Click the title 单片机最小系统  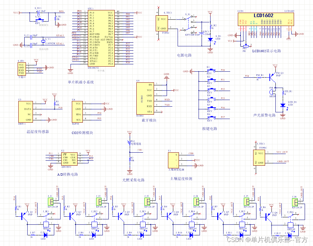80,82
